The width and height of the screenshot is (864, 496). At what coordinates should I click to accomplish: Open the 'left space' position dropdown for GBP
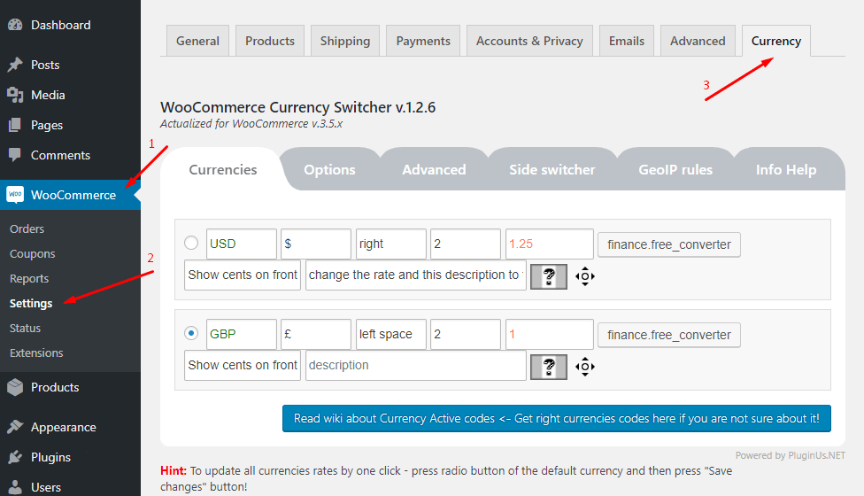391,334
